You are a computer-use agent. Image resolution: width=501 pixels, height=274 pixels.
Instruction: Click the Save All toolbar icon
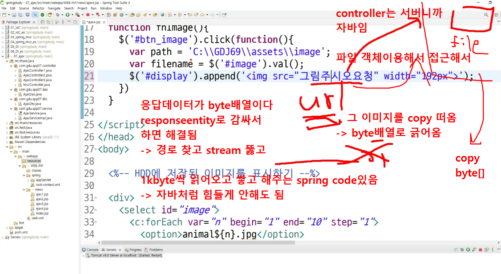pyautogui.click(x=20, y=15)
